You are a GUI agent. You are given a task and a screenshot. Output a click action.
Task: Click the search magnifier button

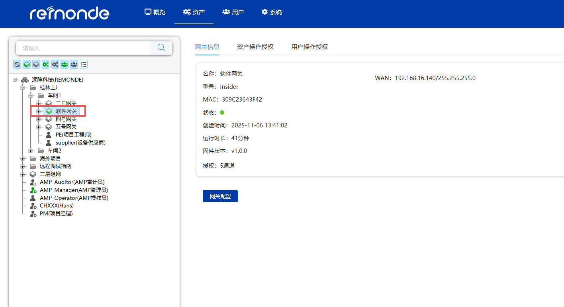click(x=161, y=47)
